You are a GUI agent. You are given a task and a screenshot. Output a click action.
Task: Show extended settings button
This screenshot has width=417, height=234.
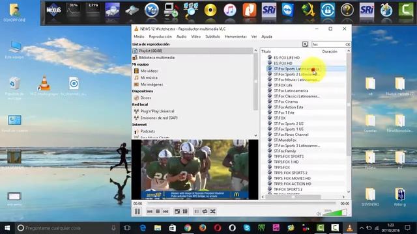pos(185,211)
